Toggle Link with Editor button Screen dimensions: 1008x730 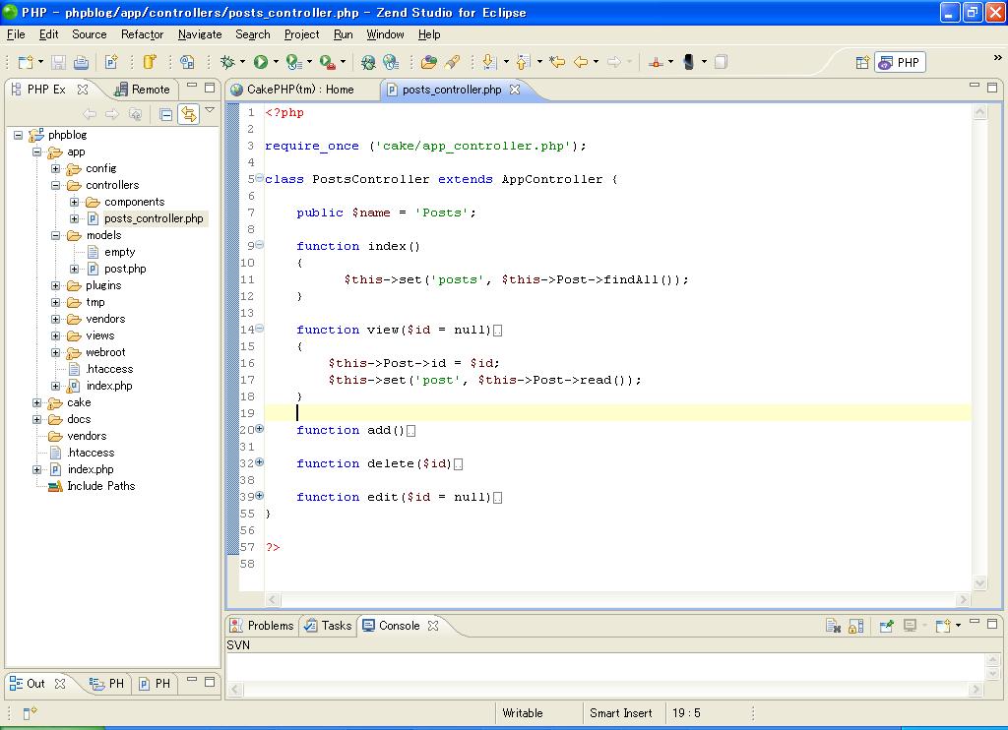[x=187, y=114]
